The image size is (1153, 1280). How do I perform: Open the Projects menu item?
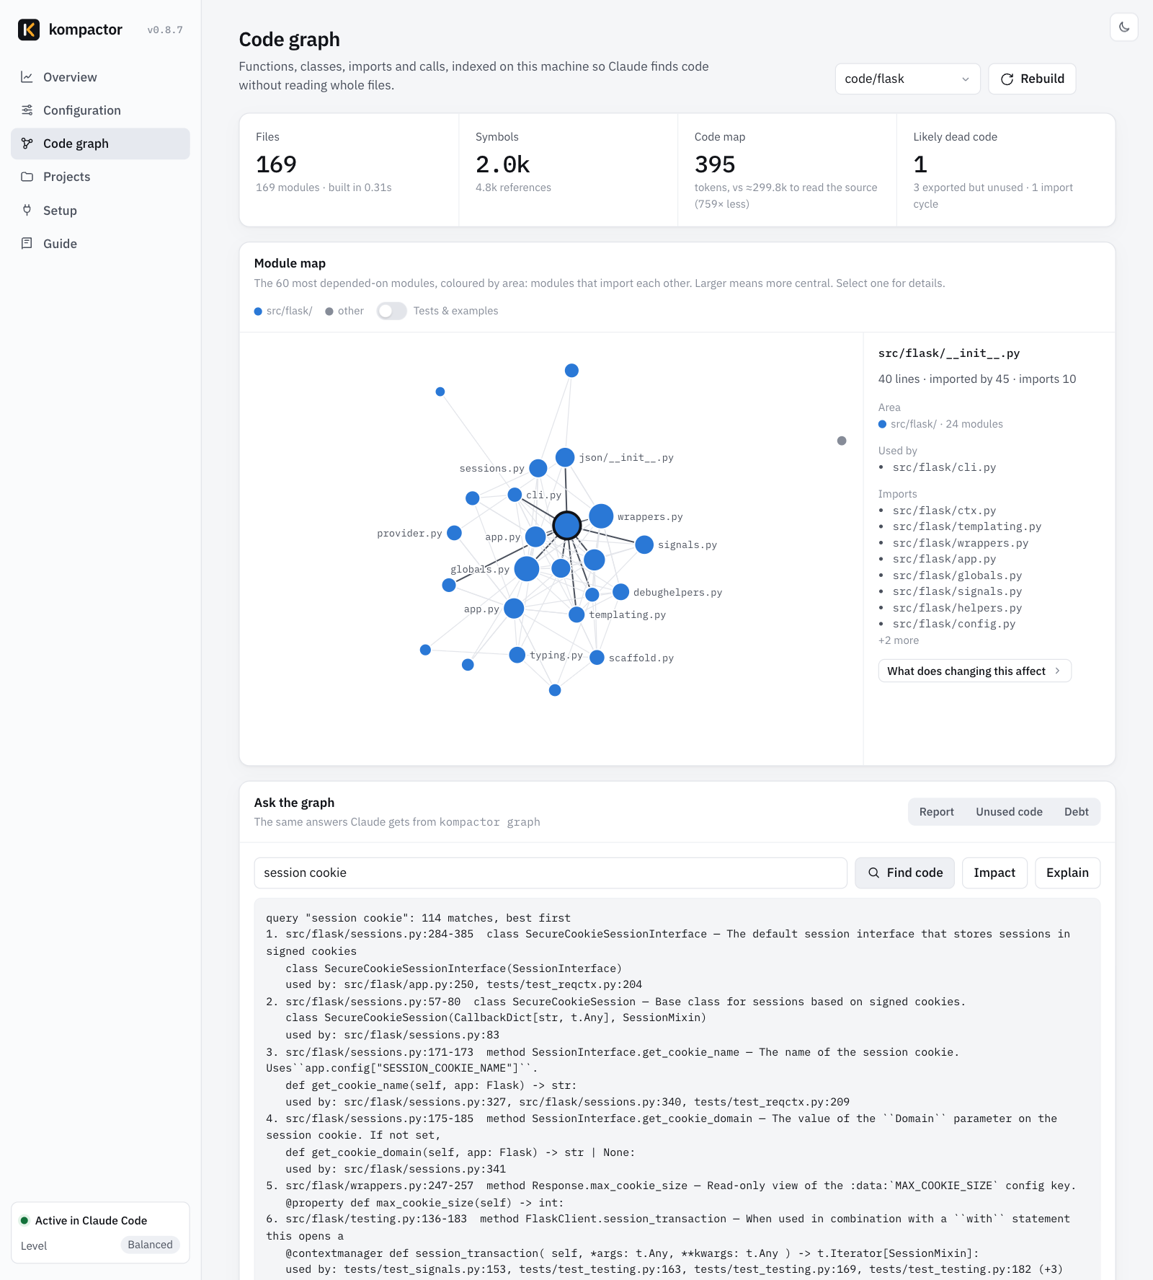100,177
